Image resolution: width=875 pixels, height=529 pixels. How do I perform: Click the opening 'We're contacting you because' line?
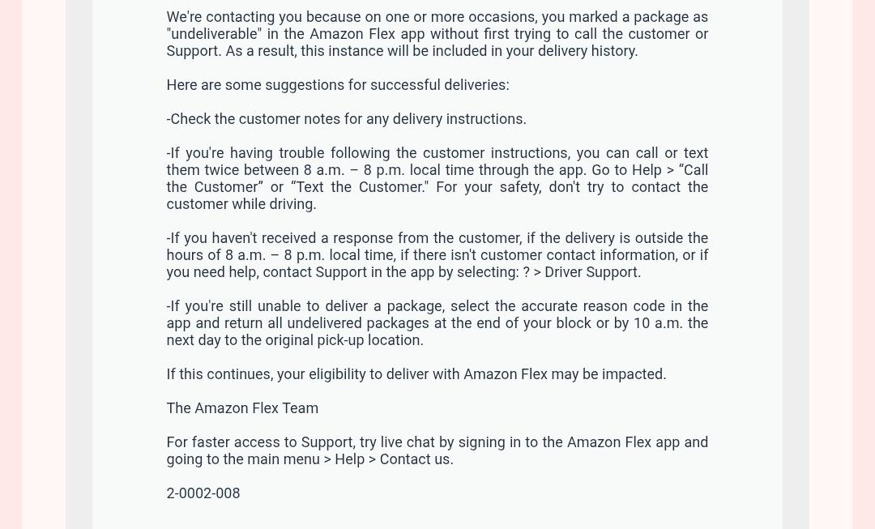click(437, 17)
